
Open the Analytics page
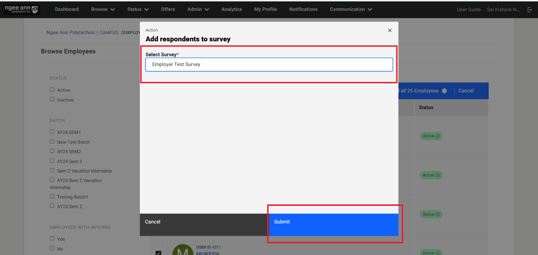pos(232,9)
